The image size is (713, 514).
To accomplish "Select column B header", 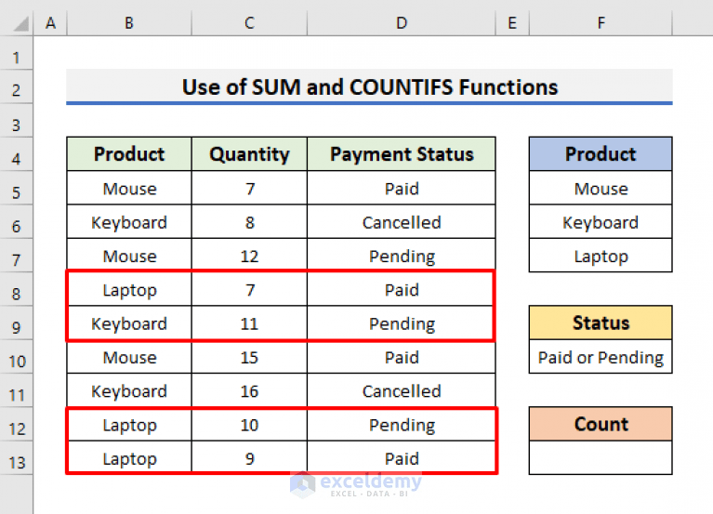I will (x=129, y=22).
